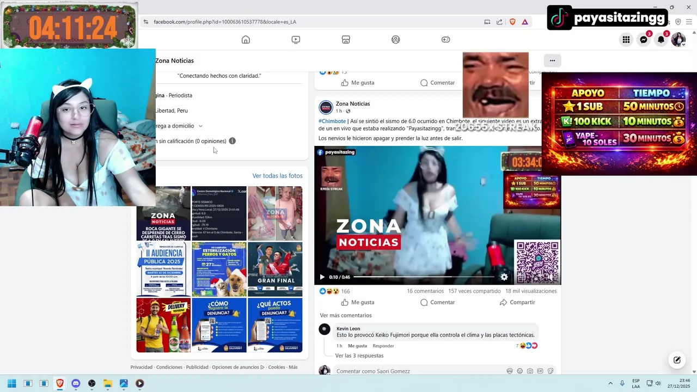Open video settings gear
The image size is (697, 392).
point(504,277)
